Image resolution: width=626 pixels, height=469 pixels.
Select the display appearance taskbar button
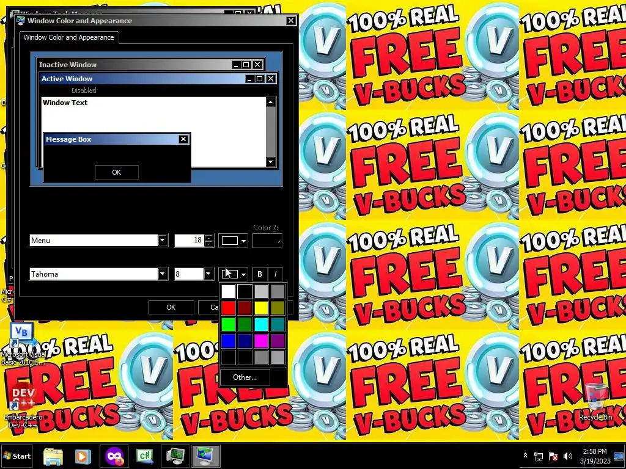pyautogui.click(x=206, y=456)
